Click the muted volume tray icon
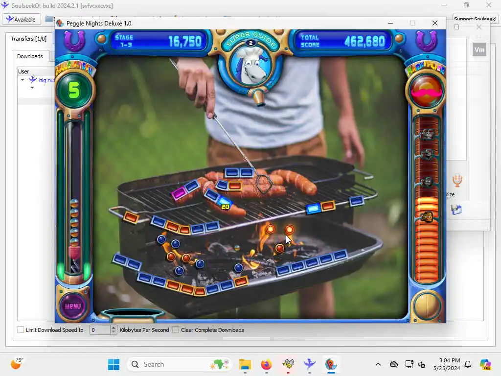This screenshot has height=376, width=501. (x=422, y=364)
